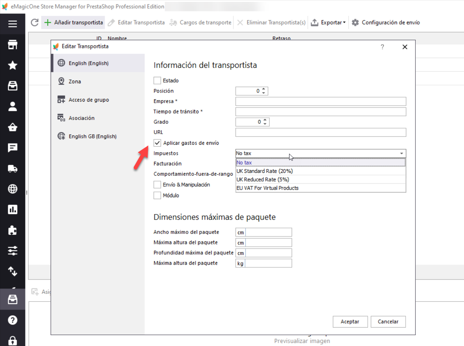Viewport: 464px width, 346px height.
Task: Open the customers person sidebar icon
Action: [13, 106]
